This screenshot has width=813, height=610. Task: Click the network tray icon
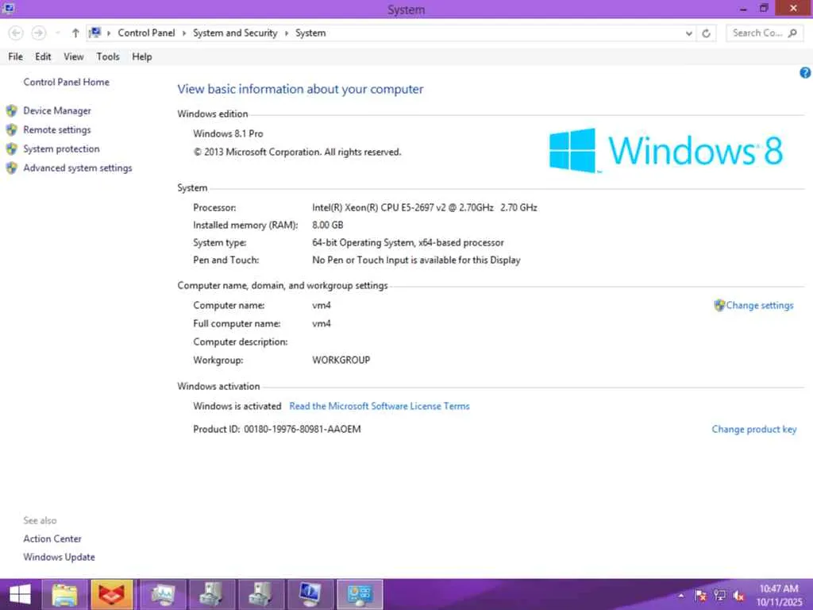pyautogui.click(x=719, y=596)
